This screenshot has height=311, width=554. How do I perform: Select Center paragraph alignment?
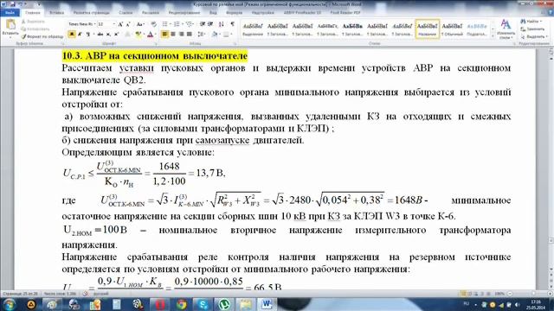(x=173, y=35)
